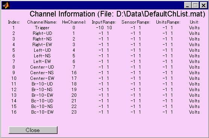The image size is (209, 138).
Task: Click hardware channel 22 for Bc-10-NS
Action: [74, 106]
